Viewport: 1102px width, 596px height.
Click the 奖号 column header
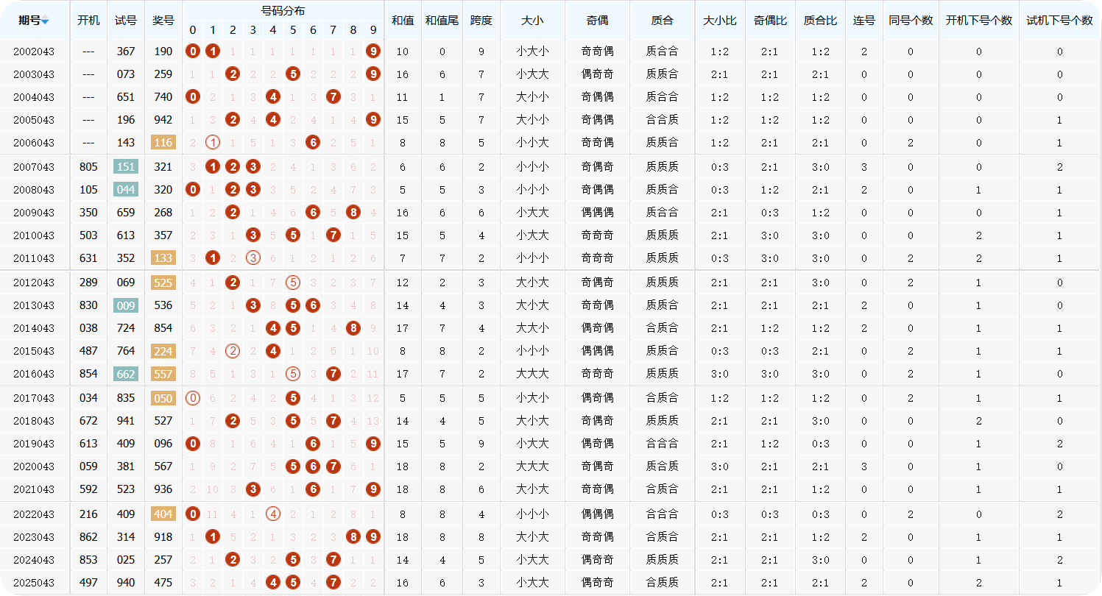pyautogui.click(x=163, y=21)
